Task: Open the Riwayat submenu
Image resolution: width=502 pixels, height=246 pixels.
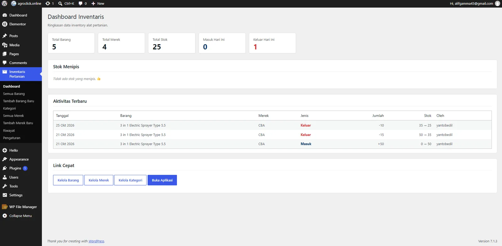Action: 9,131
